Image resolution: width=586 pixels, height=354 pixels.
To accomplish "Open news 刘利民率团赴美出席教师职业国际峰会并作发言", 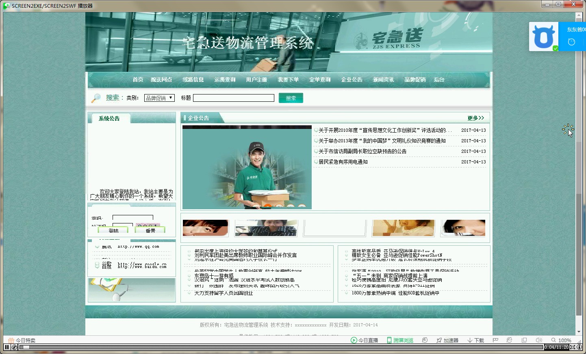I will tap(245, 255).
